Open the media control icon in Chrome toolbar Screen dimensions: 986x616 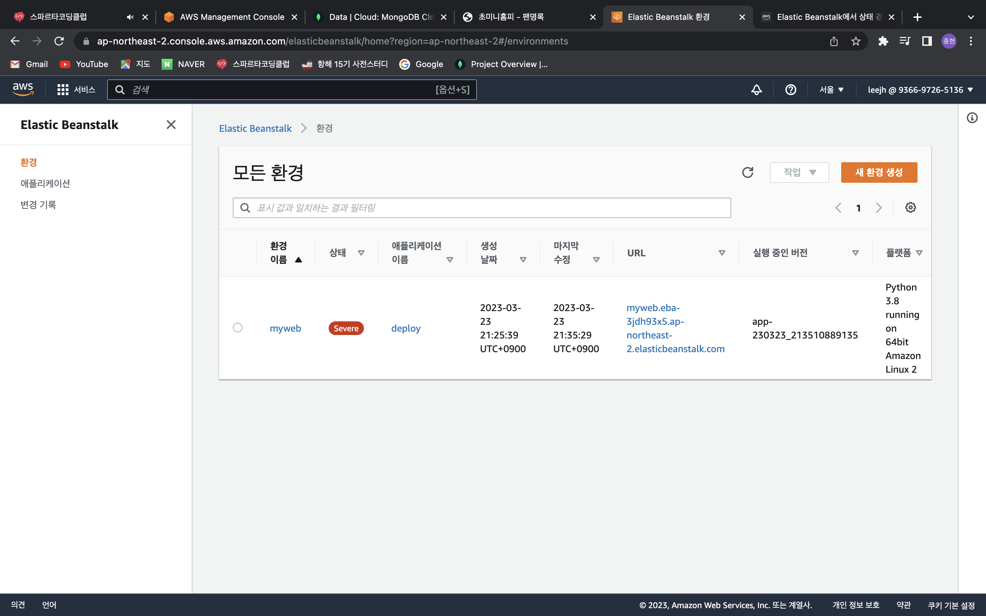[x=905, y=41]
